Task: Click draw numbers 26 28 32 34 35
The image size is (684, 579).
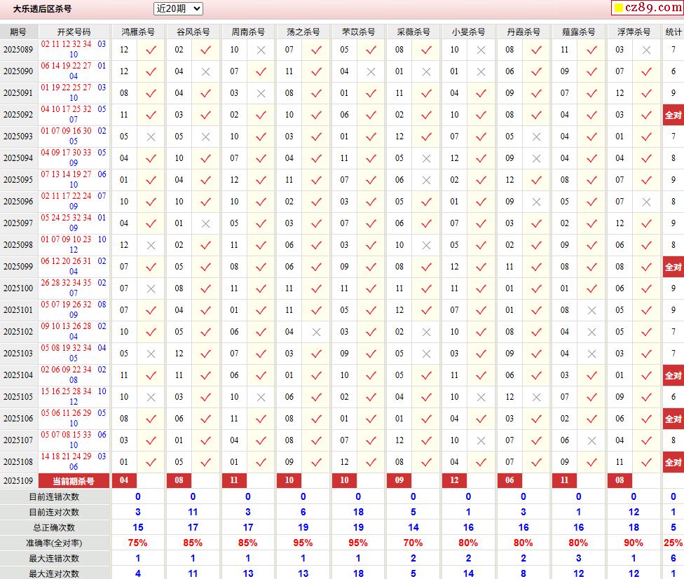Action: point(66,283)
